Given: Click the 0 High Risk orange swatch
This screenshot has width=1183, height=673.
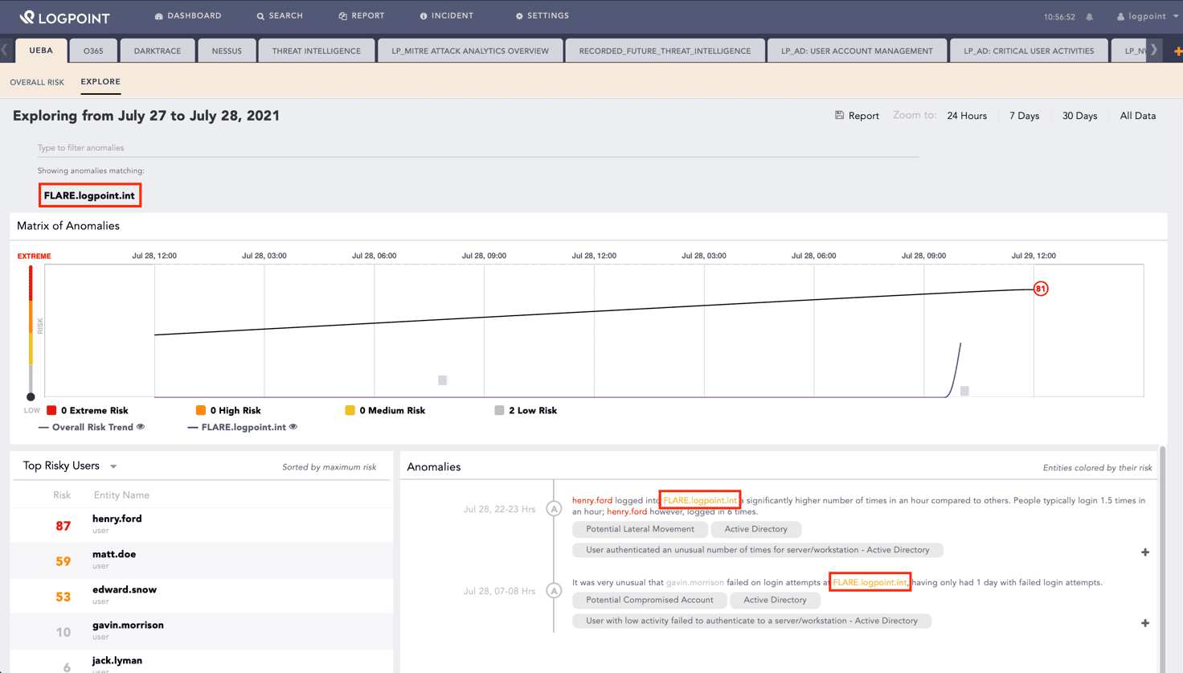Looking at the screenshot, I should (201, 410).
